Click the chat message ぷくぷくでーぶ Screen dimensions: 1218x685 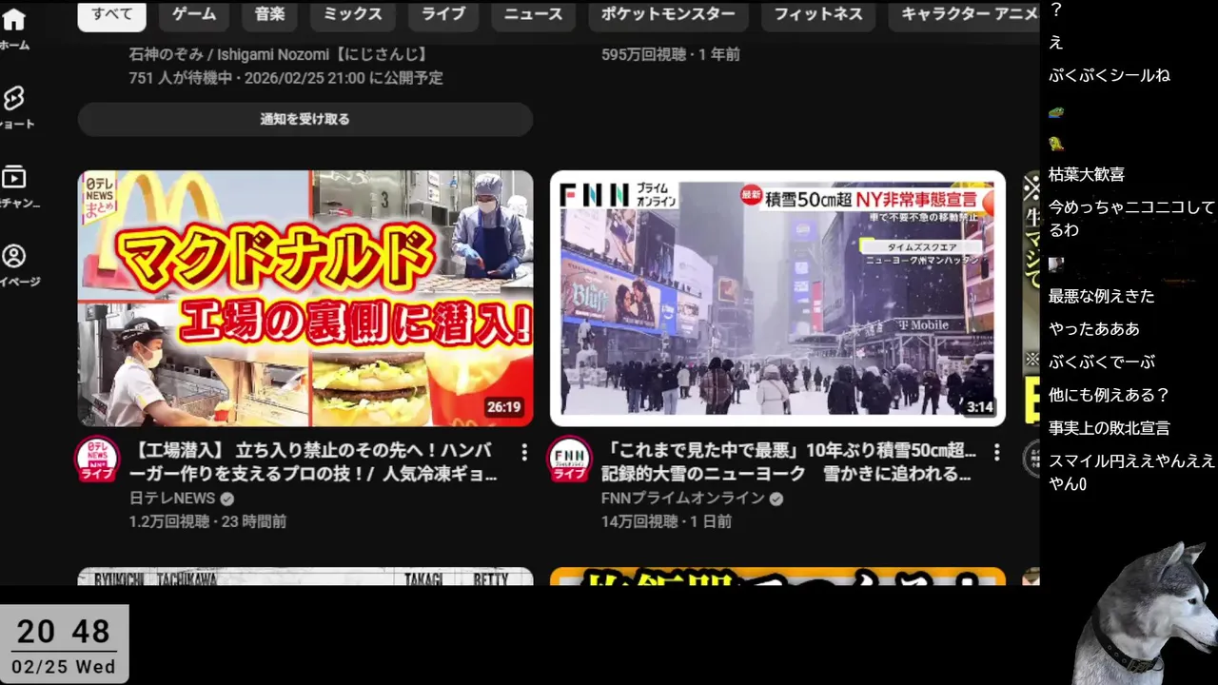pyautogui.click(x=1101, y=362)
